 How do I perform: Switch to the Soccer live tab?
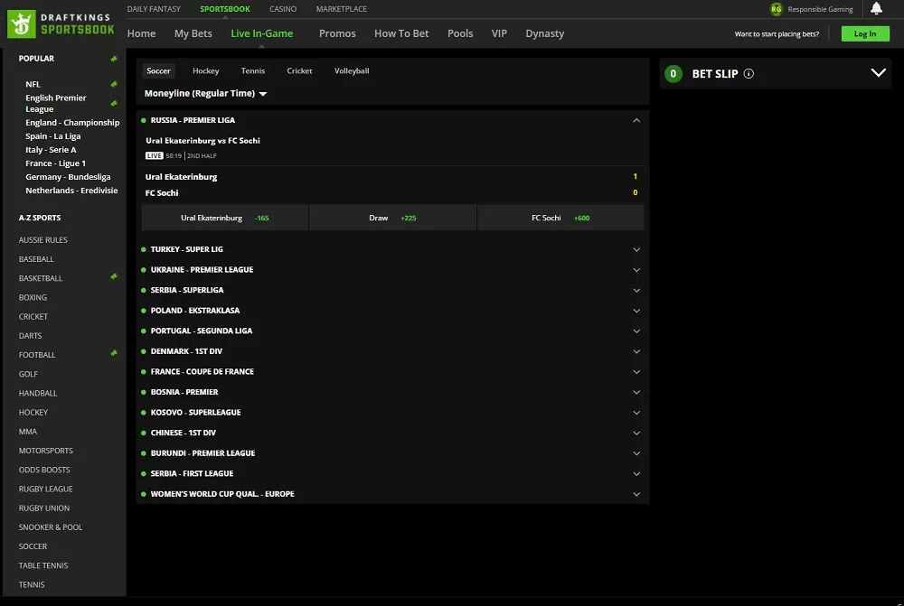[x=158, y=70]
